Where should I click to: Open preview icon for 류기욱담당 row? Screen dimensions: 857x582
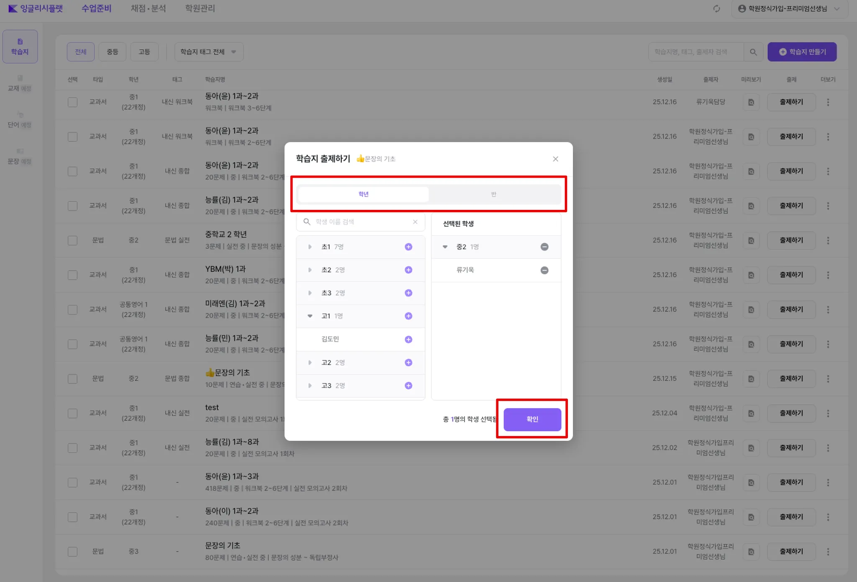pyautogui.click(x=751, y=102)
